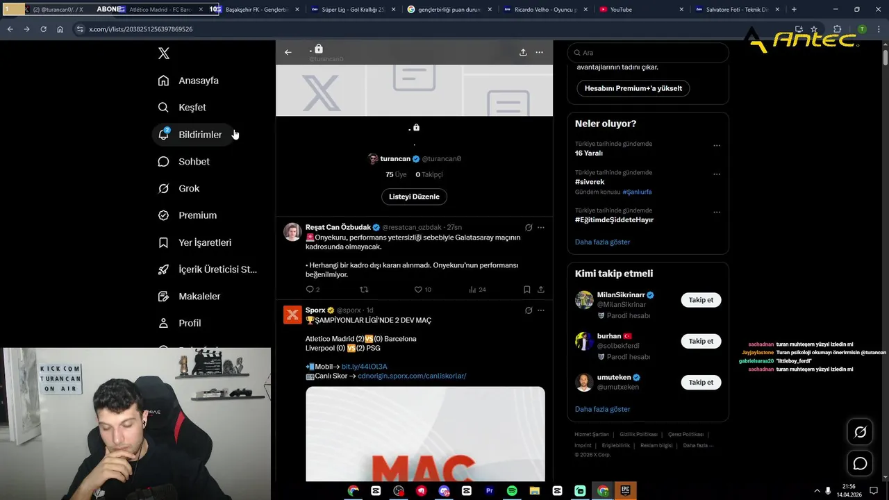
Task: Switch to Süper Lig Gol Krallığı tab
Action: [354, 10]
